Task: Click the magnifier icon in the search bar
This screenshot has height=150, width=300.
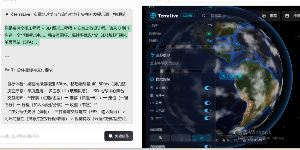Action: (x=204, y=16)
